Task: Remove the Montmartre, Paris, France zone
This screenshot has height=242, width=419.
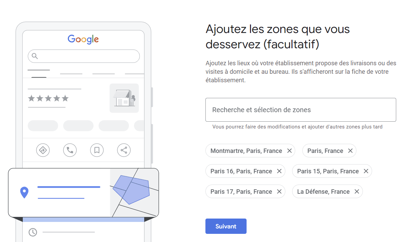Action: click(289, 151)
